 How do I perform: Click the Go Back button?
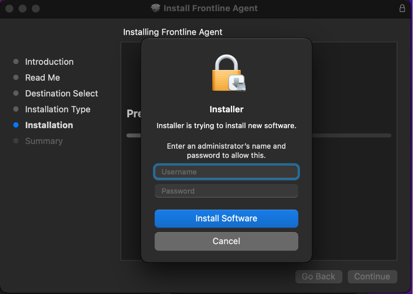click(318, 276)
